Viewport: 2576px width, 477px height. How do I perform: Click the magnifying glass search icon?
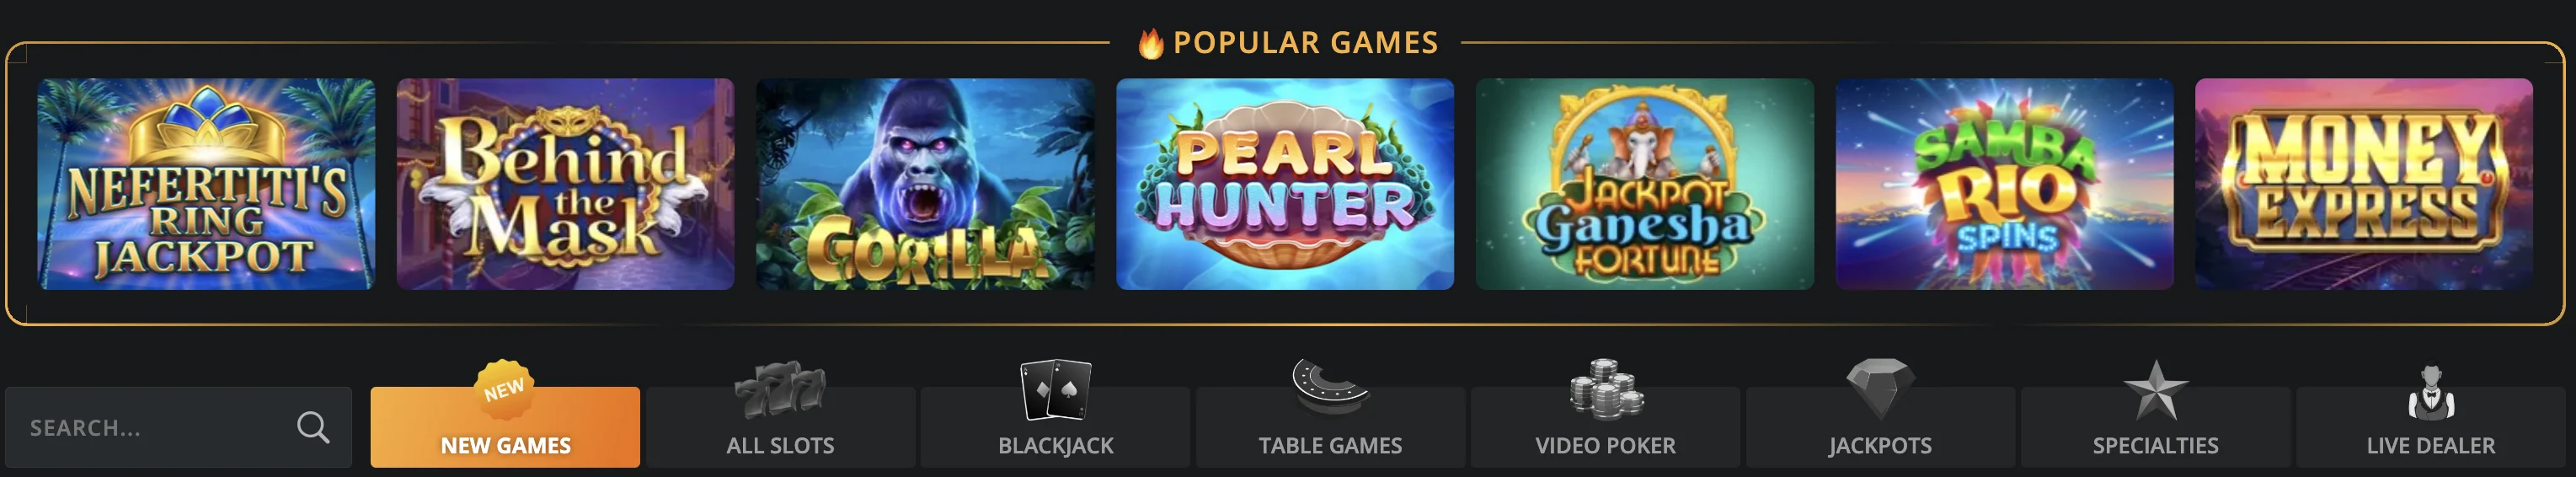pos(313,427)
